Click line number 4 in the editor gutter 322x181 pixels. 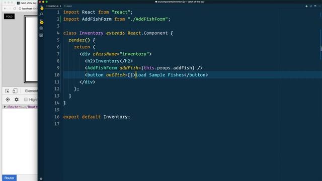(58, 33)
